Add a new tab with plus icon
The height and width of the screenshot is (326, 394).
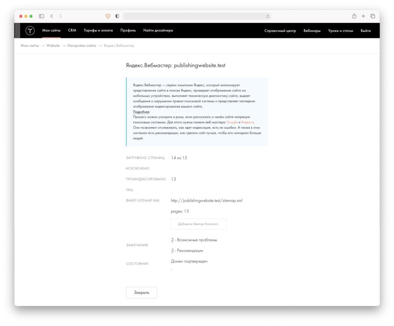click(x=363, y=16)
